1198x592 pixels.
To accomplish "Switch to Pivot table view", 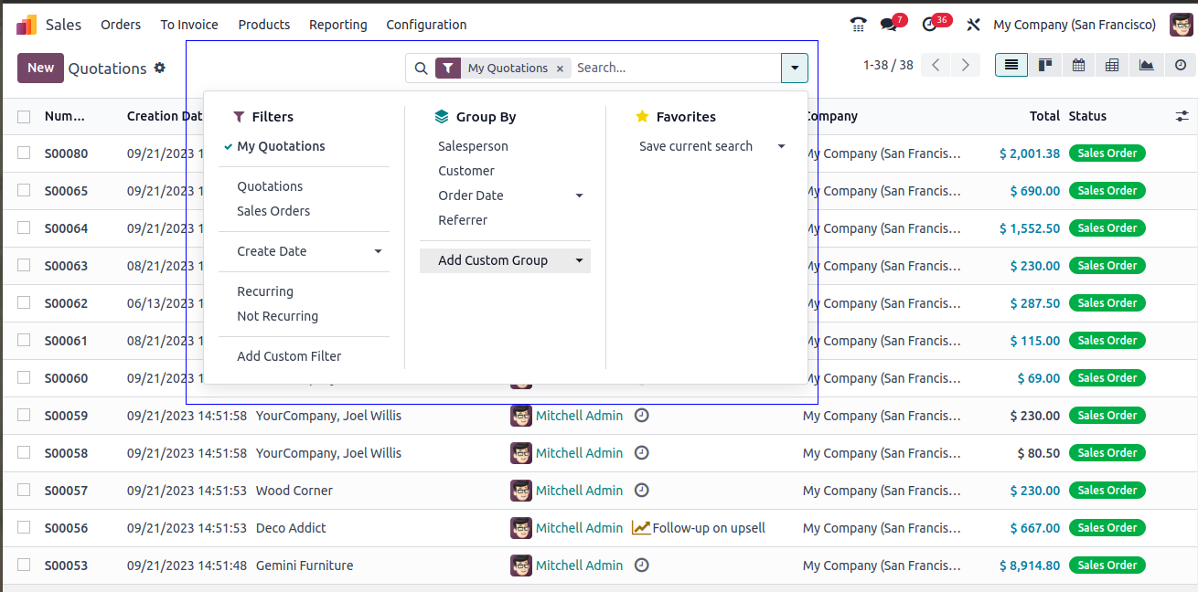I will pos(1112,65).
